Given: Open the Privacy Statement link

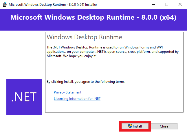Looking at the screenshot, I should click(x=67, y=92).
